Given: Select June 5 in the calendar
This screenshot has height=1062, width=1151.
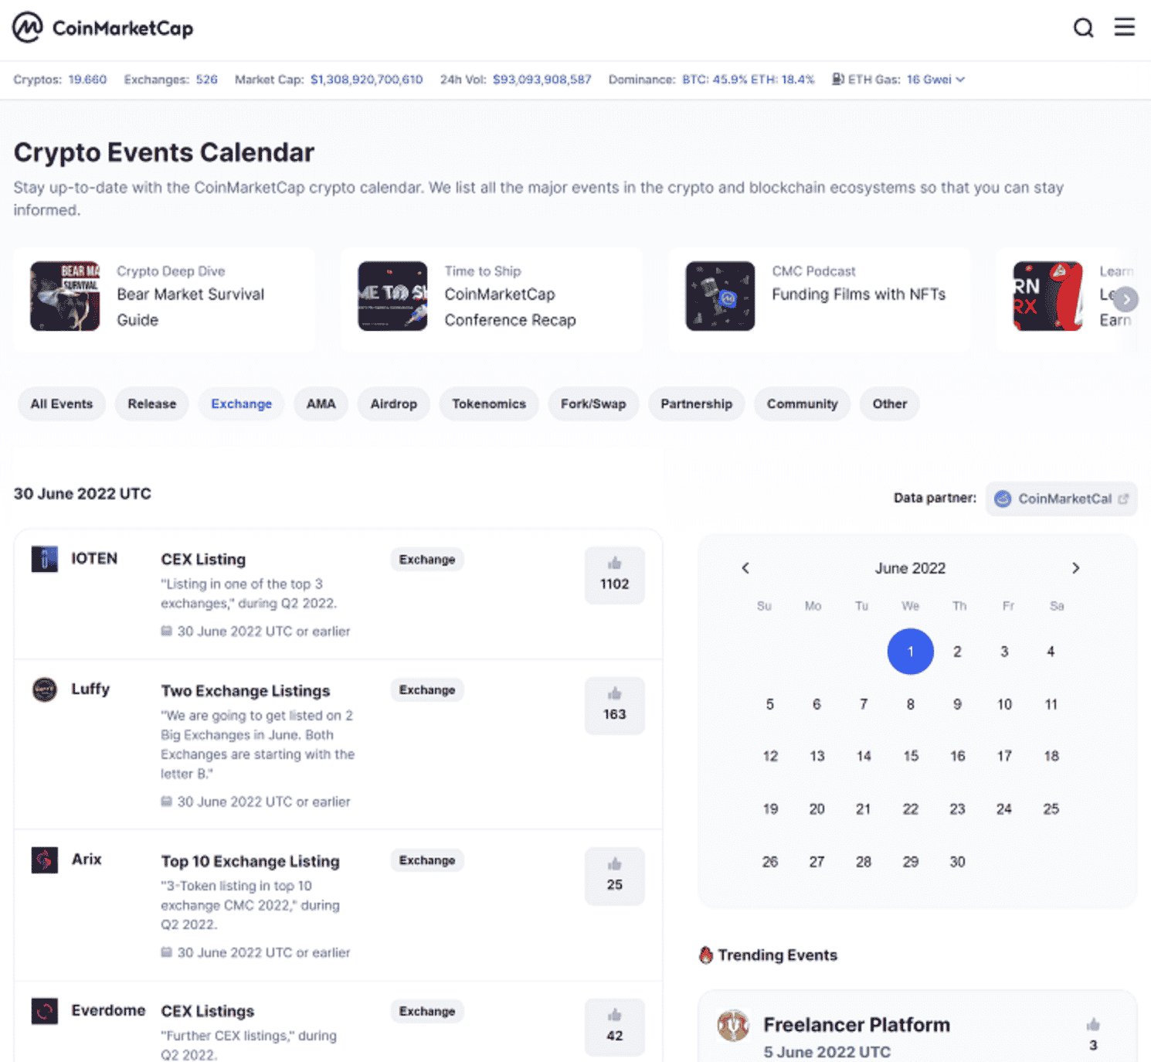Looking at the screenshot, I should point(770,704).
